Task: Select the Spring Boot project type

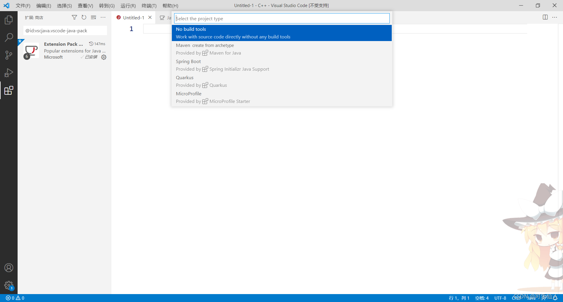Action: click(x=282, y=65)
